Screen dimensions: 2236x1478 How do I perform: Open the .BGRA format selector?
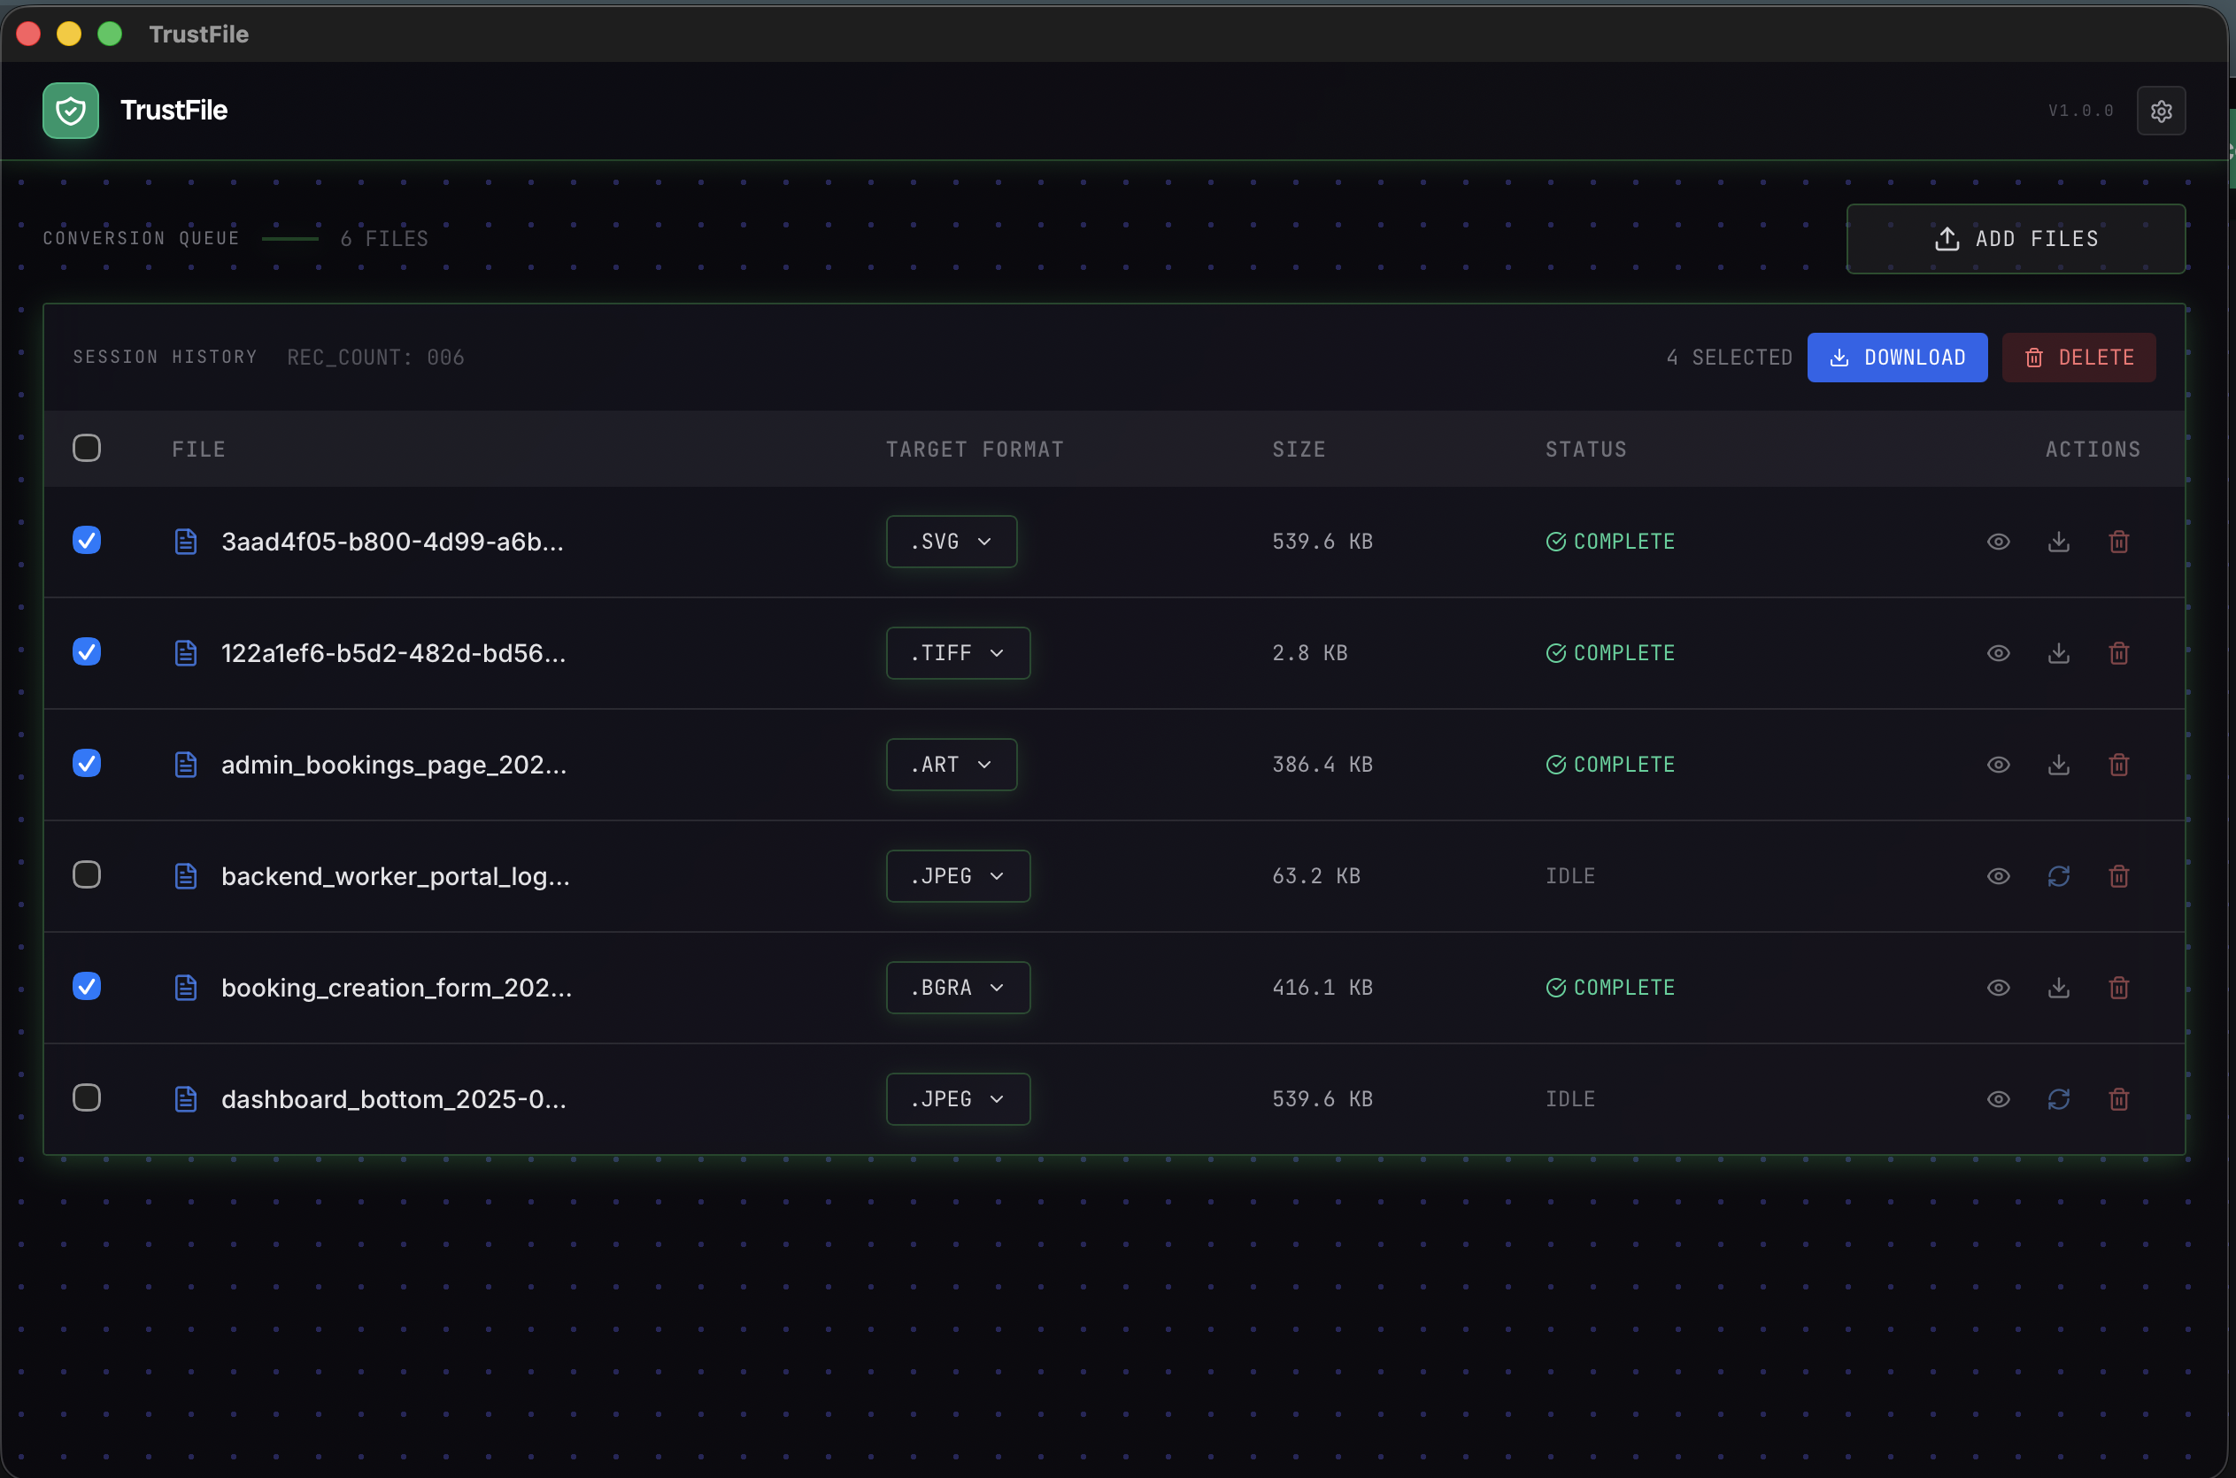(957, 987)
